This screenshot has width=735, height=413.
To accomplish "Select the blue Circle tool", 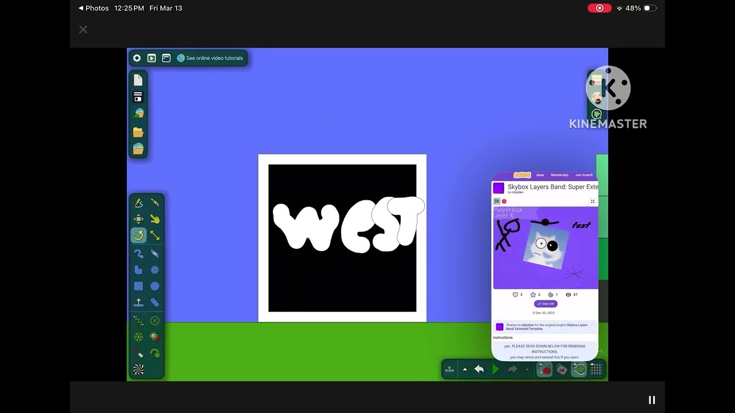I will [x=155, y=286].
